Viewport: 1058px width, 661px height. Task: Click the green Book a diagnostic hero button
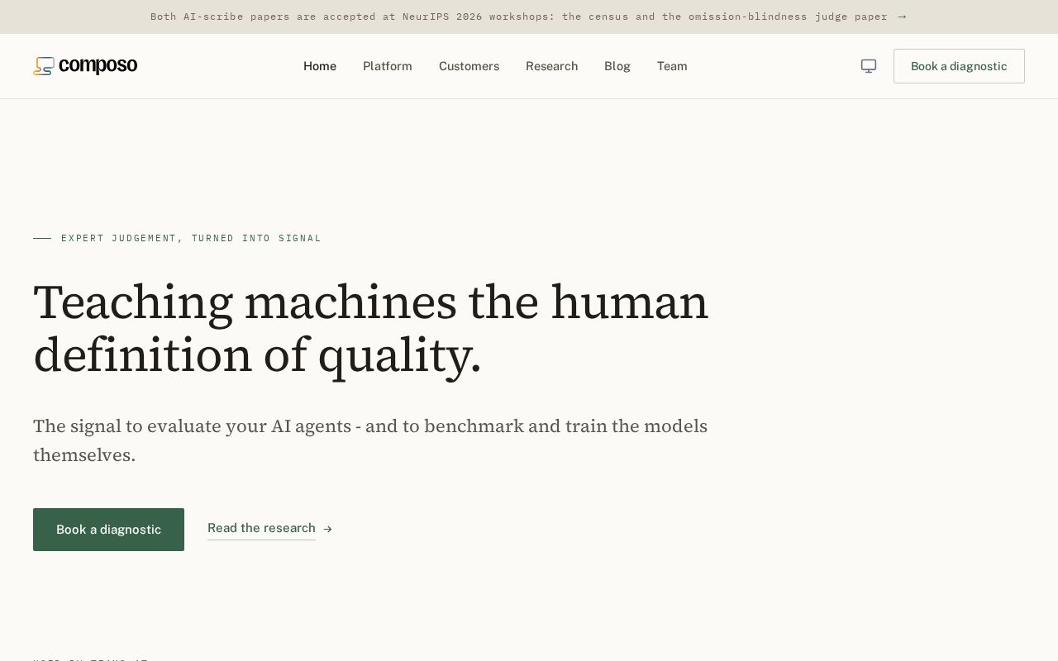pos(108,530)
